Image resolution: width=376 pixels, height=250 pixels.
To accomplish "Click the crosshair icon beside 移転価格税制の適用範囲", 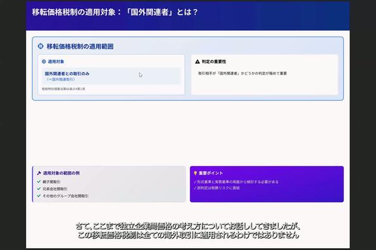I will tap(41, 46).
